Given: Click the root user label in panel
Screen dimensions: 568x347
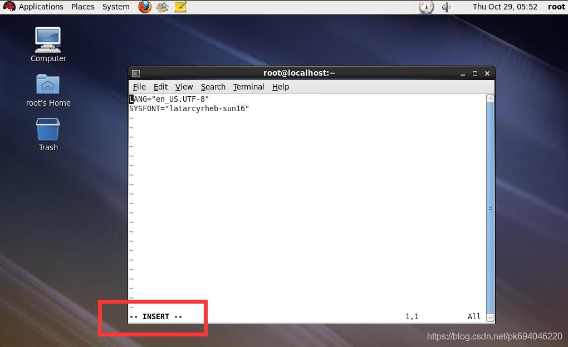Looking at the screenshot, I should (x=556, y=7).
